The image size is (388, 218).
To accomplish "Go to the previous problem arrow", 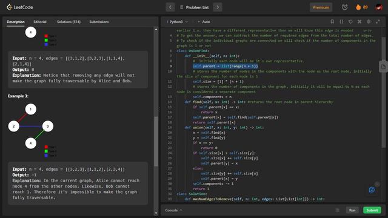I will [170, 7].
